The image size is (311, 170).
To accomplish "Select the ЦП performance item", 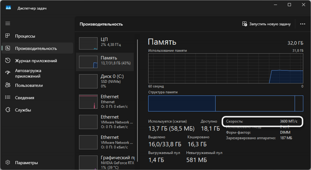I will pos(105,43).
